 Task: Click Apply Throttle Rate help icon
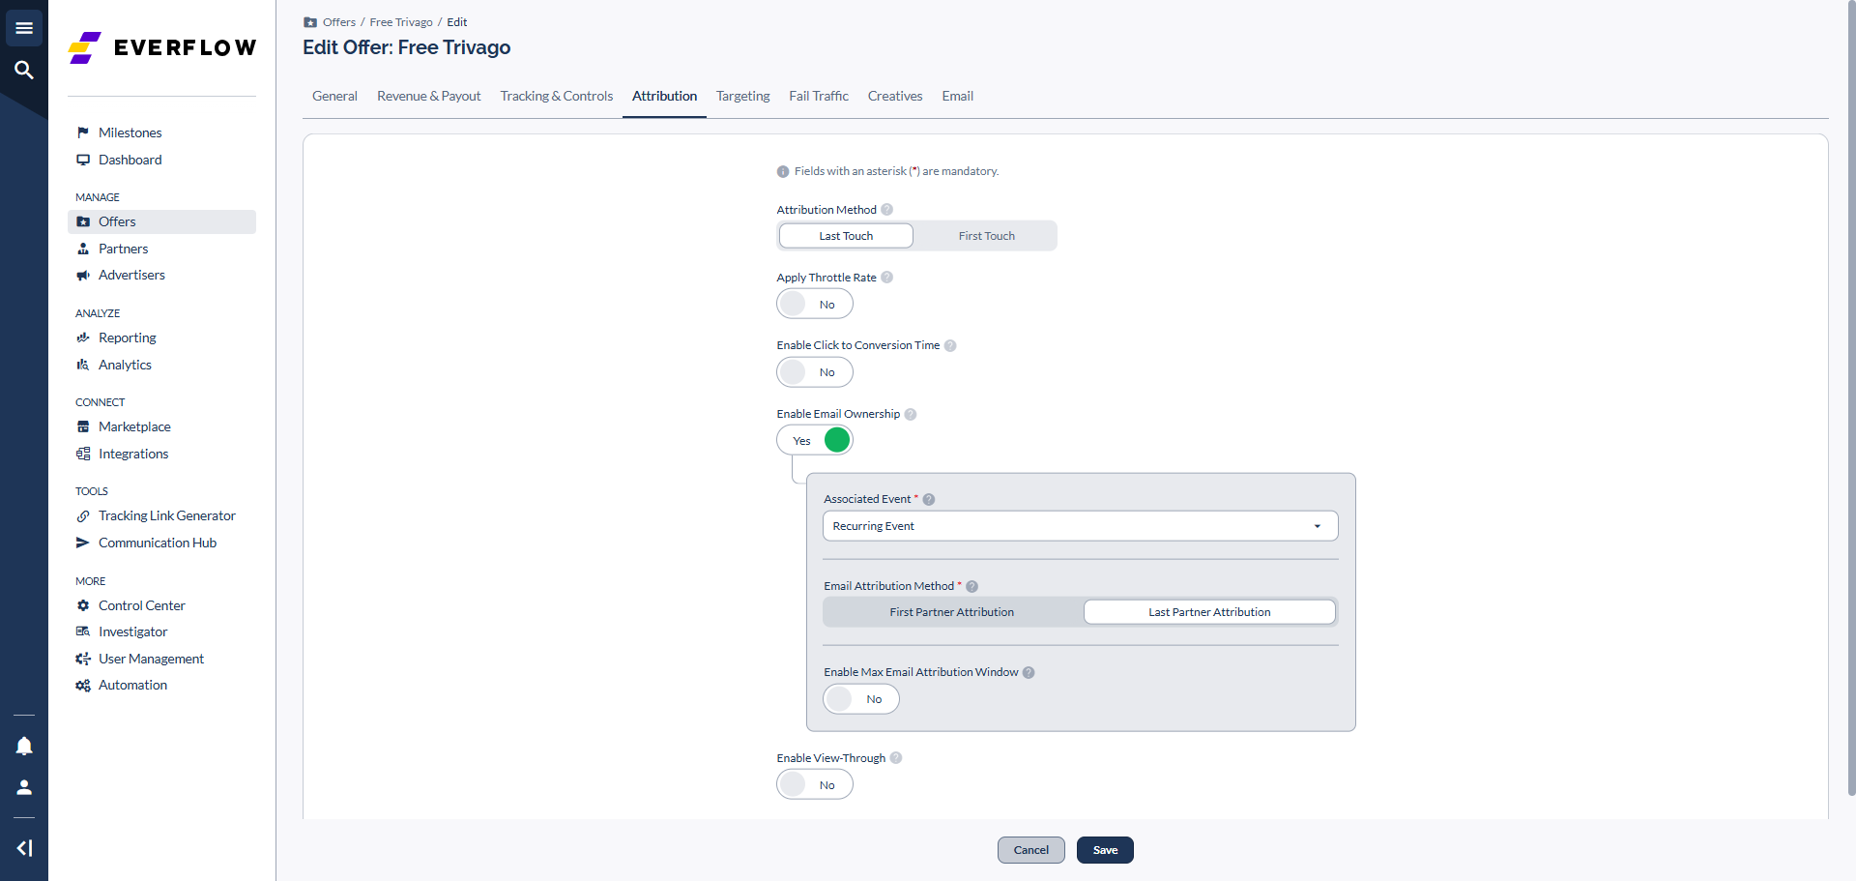[887, 278]
